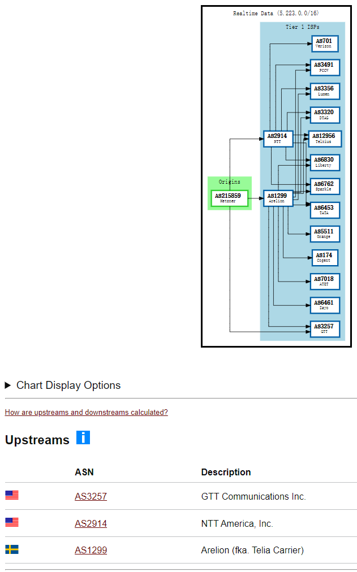Click the US flag in the AS2914 row
The width and height of the screenshot is (357, 572).
[12, 522]
